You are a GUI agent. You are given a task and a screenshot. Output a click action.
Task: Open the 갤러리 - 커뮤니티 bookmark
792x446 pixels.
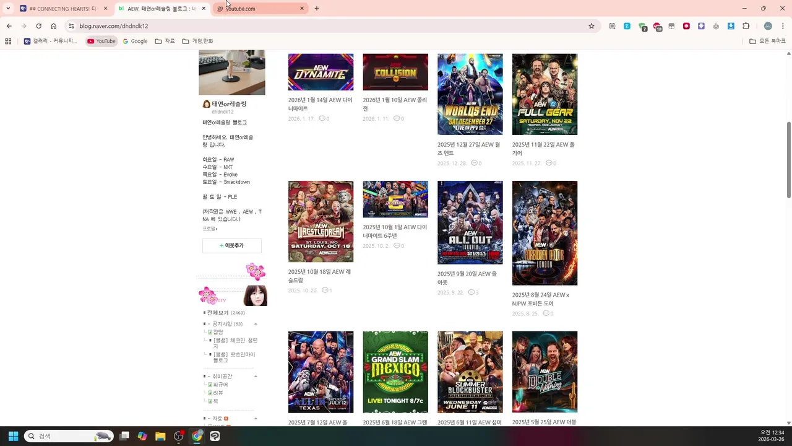50,41
